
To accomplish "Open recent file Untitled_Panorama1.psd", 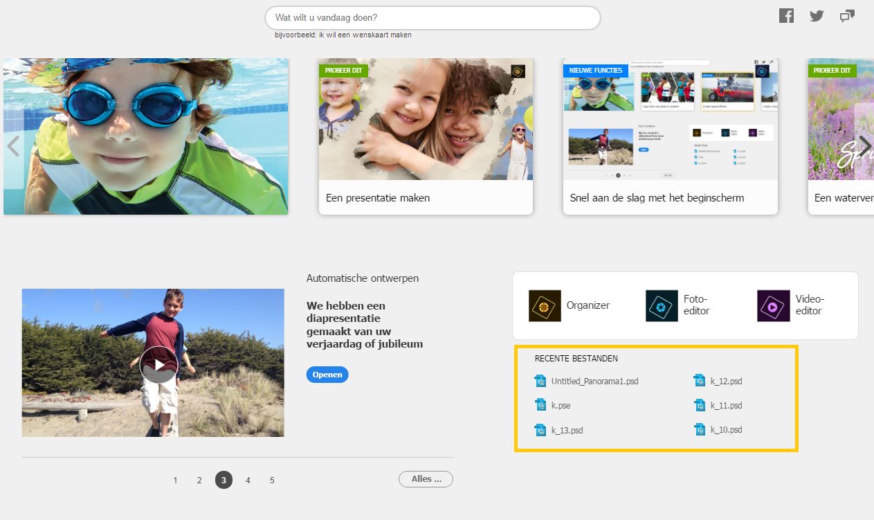I will pyautogui.click(x=594, y=381).
